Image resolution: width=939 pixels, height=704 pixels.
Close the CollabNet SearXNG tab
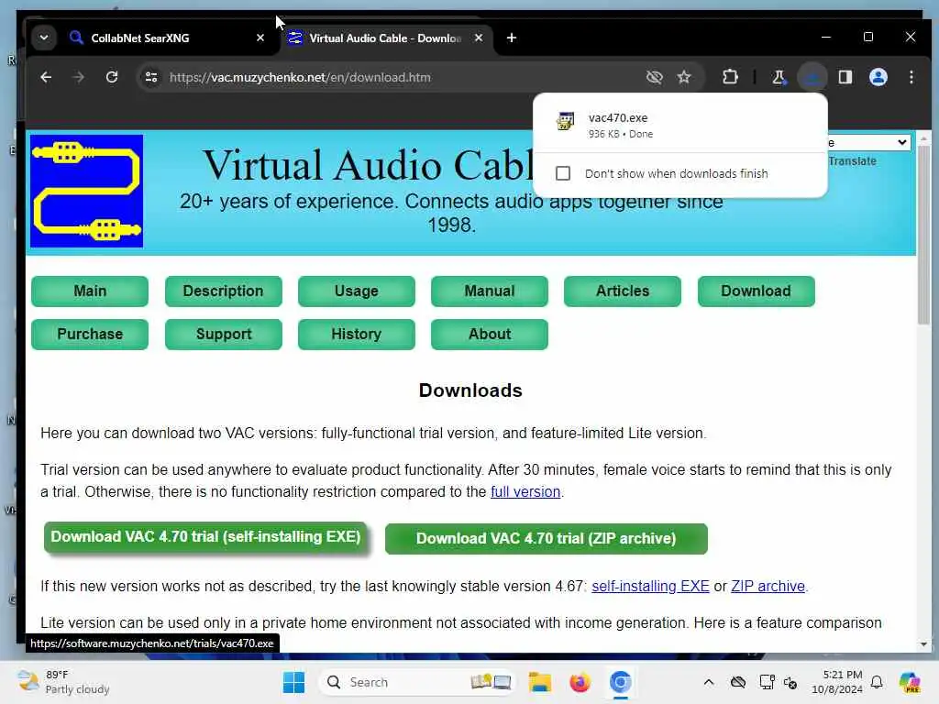260,38
